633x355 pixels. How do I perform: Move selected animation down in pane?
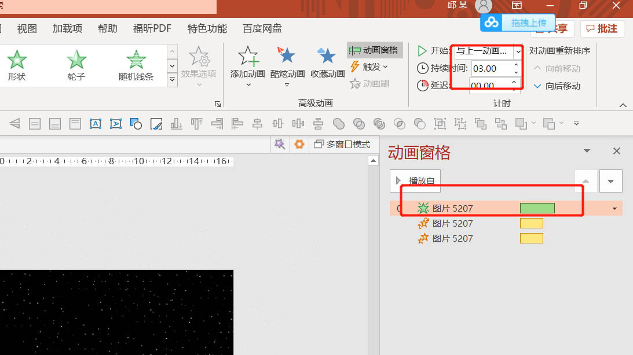pyautogui.click(x=610, y=182)
